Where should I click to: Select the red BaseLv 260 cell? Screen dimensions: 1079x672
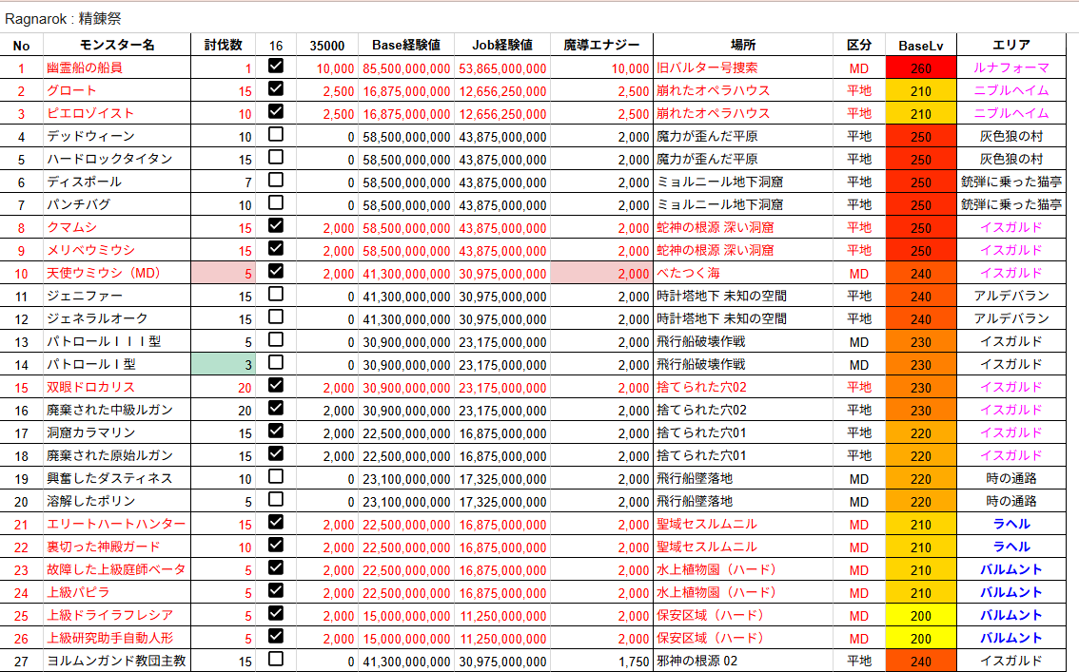click(x=919, y=68)
